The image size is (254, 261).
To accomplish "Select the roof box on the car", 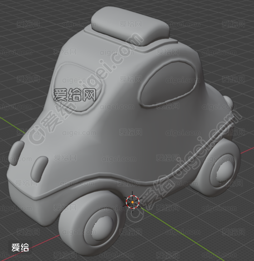I will [131, 26].
